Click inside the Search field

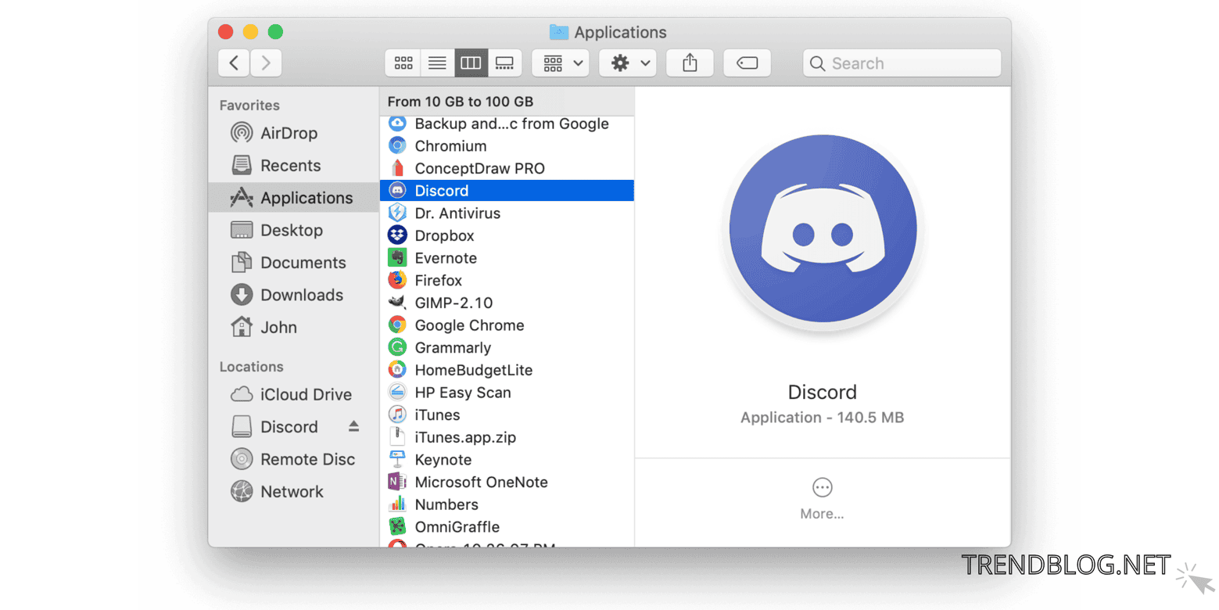click(899, 63)
